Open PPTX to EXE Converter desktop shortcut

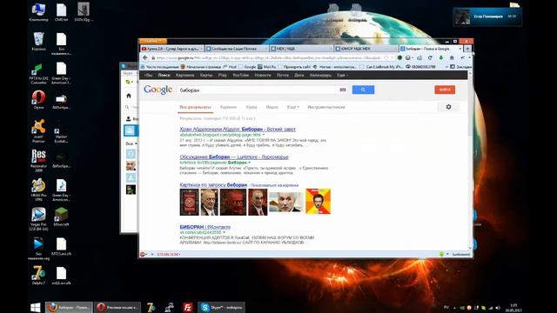point(38,73)
